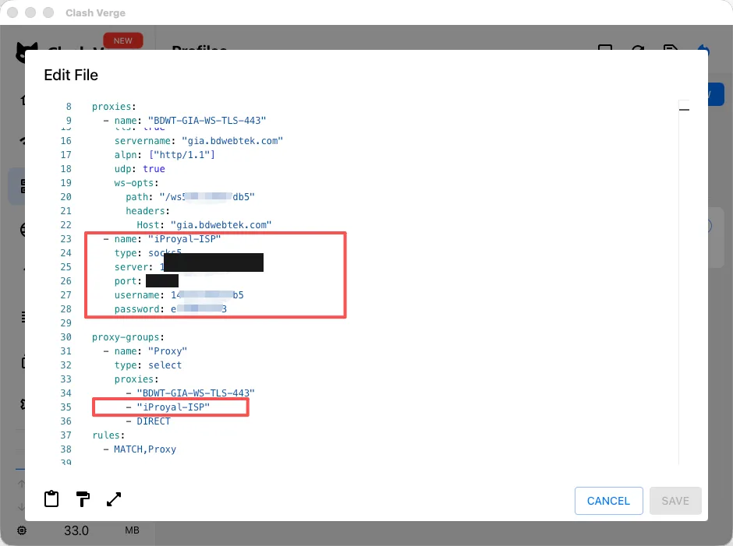733x546 pixels.
Task: Click the 'password:' line
Action: 171,308
